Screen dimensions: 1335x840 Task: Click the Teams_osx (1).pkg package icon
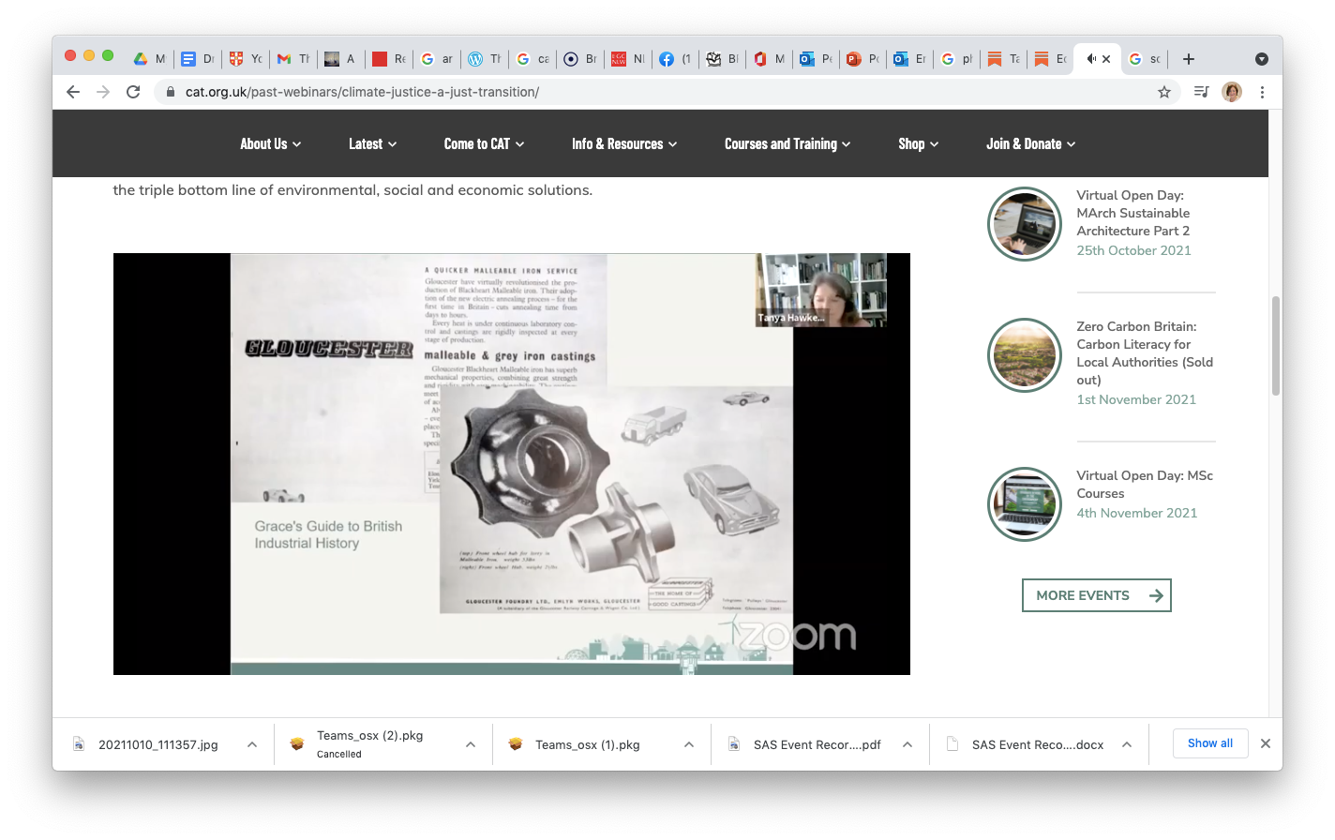[516, 744]
